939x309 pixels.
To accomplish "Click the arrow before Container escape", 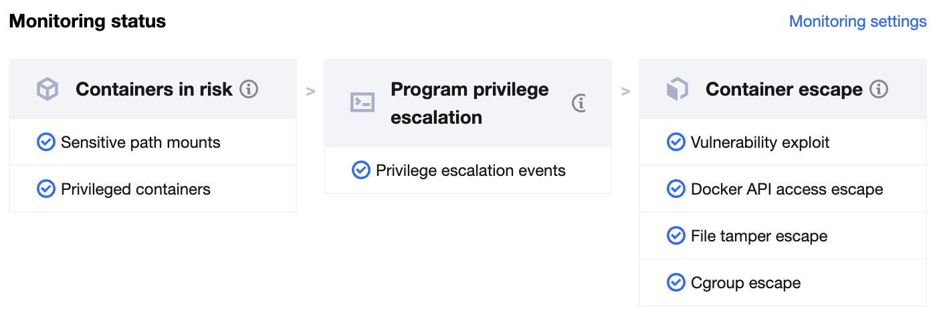I will point(625,92).
